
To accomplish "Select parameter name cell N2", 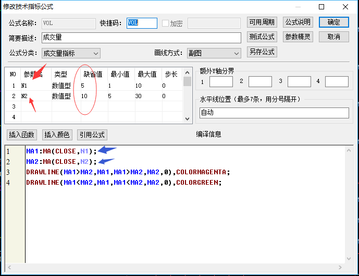I will click(x=36, y=96).
